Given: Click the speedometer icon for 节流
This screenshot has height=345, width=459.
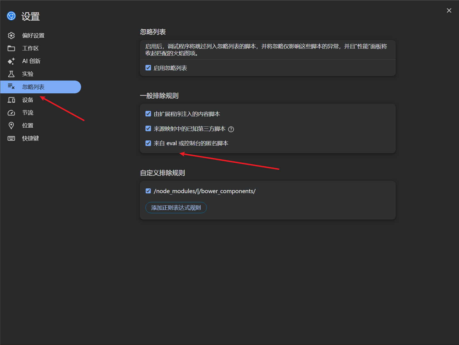Looking at the screenshot, I should pyautogui.click(x=11, y=113).
